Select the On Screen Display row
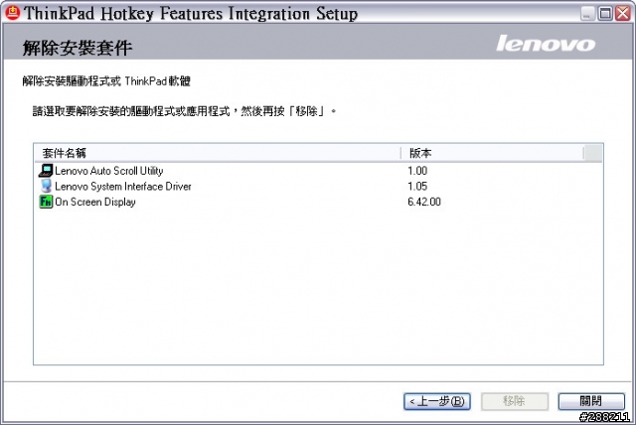 pyautogui.click(x=318, y=202)
